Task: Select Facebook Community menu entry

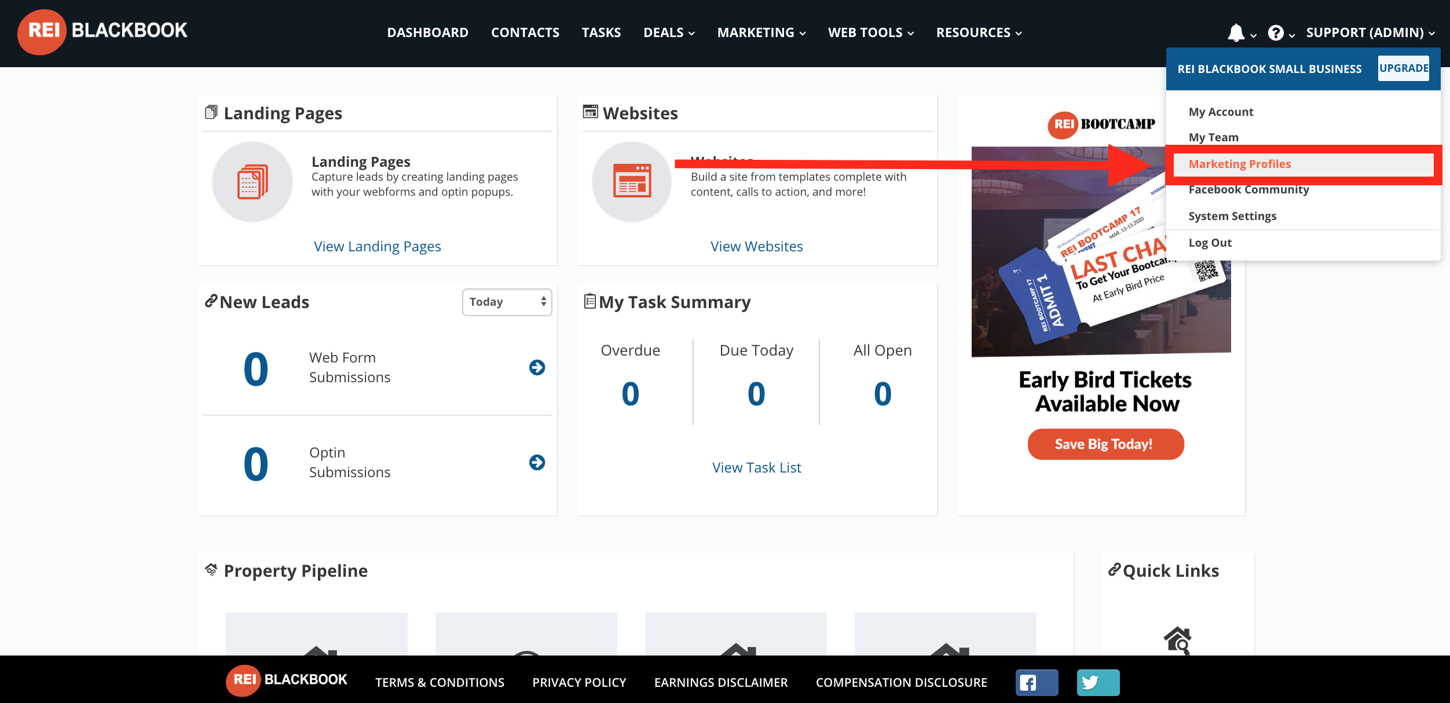Action: point(1248,190)
